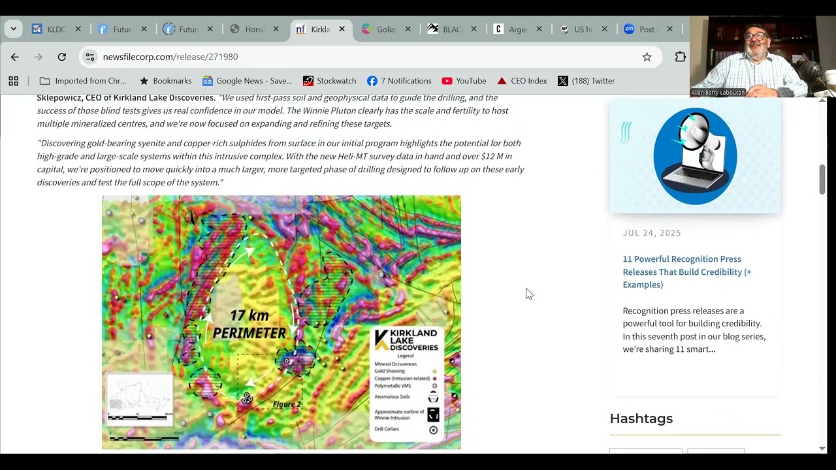Open the Stockwatch bookmark
The height and width of the screenshot is (470, 836).
[x=330, y=81]
